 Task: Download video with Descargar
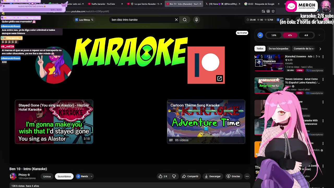coord(213,176)
